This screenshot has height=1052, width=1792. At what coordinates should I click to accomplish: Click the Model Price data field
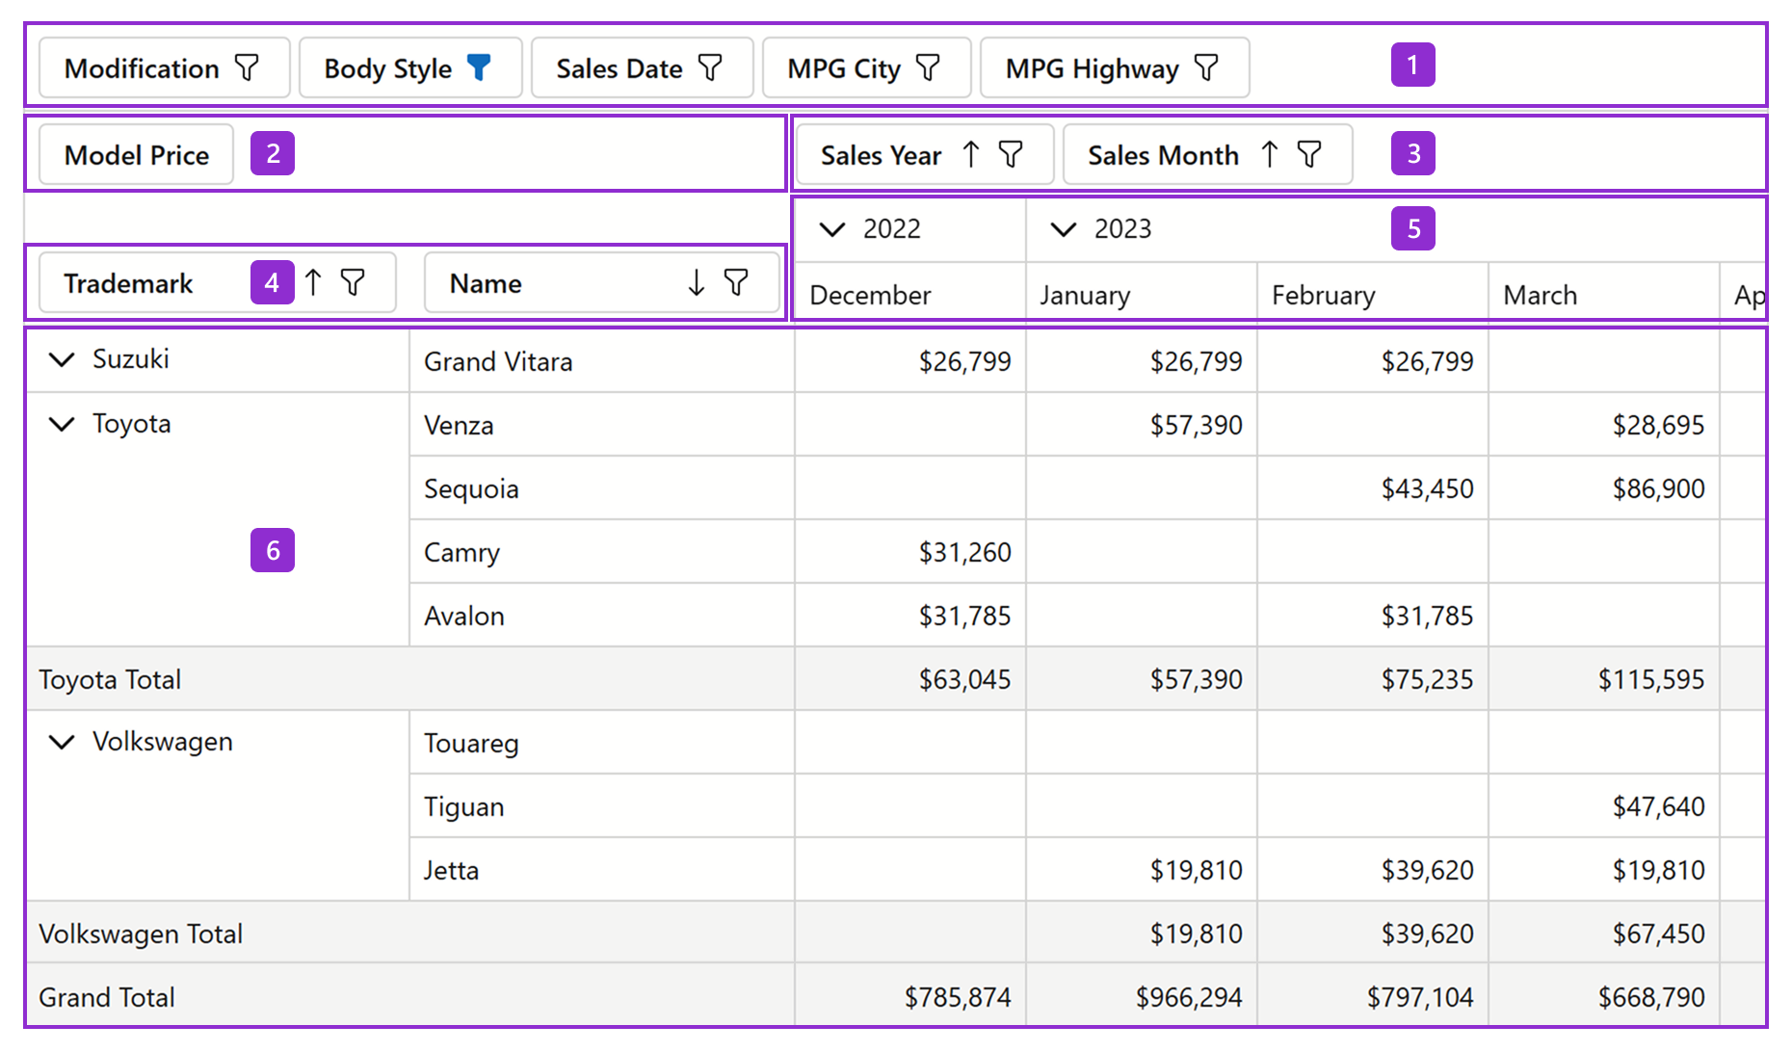pos(137,154)
